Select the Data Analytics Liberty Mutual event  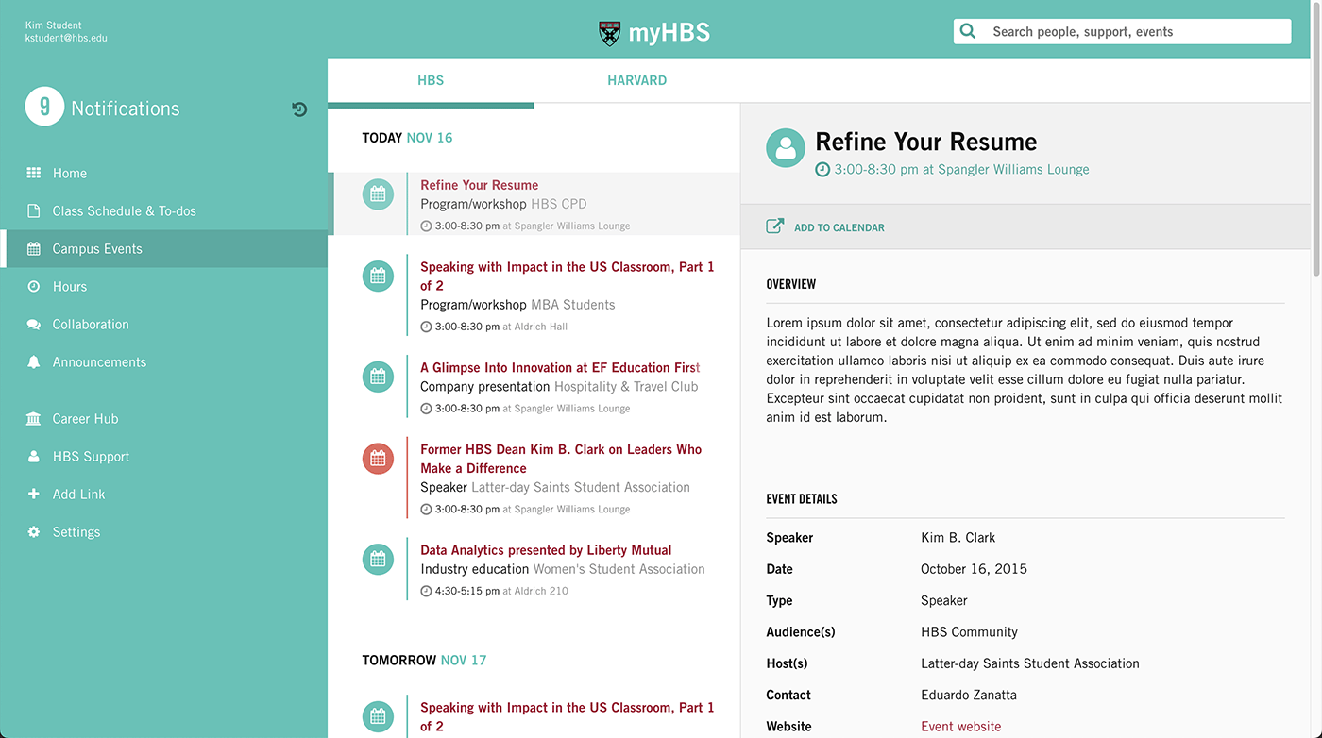coord(546,550)
